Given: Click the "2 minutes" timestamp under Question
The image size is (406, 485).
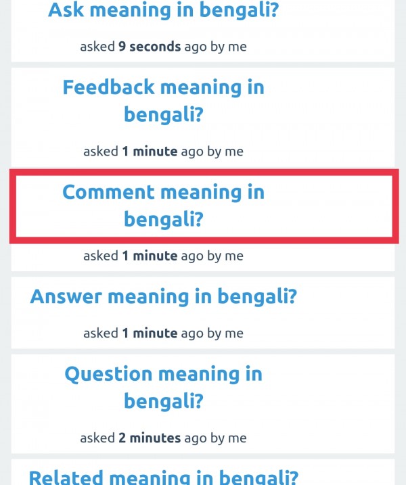Looking at the screenshot, I should (x=150, y=438).
